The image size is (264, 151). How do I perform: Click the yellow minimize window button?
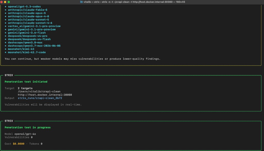tap(5, 2)
